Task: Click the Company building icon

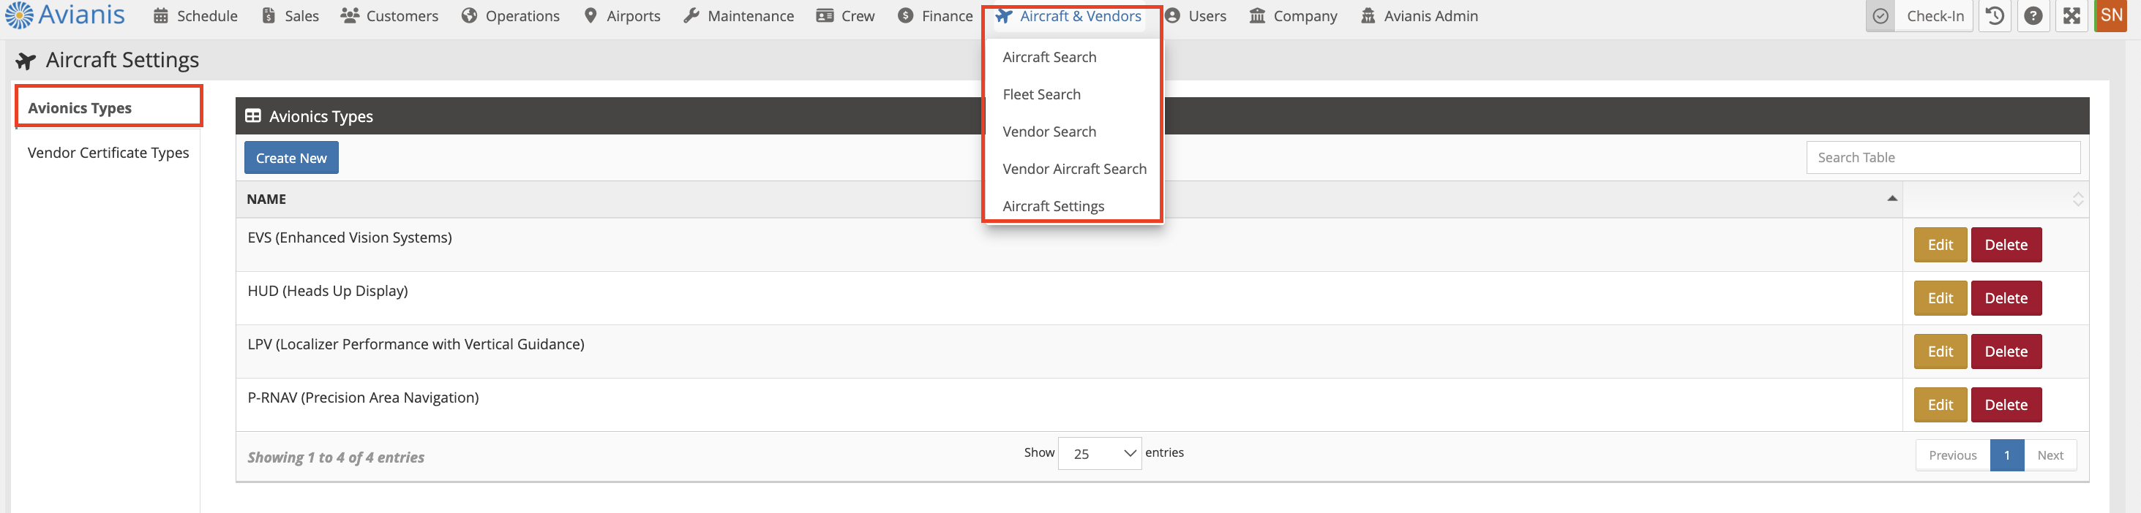Action: (1258, 16)
